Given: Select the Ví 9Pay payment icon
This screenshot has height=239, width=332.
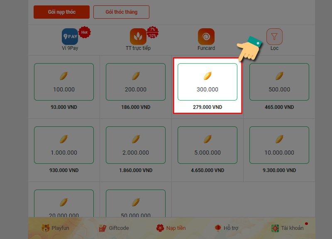Looking at the screenshot, I should 70,37.
